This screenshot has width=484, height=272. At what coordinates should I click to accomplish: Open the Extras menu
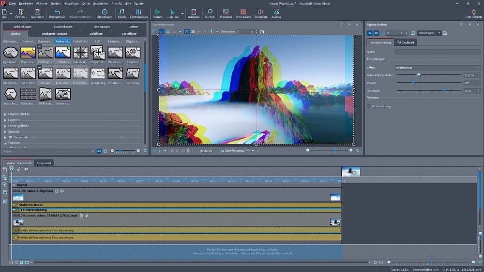tap(86, 3)
